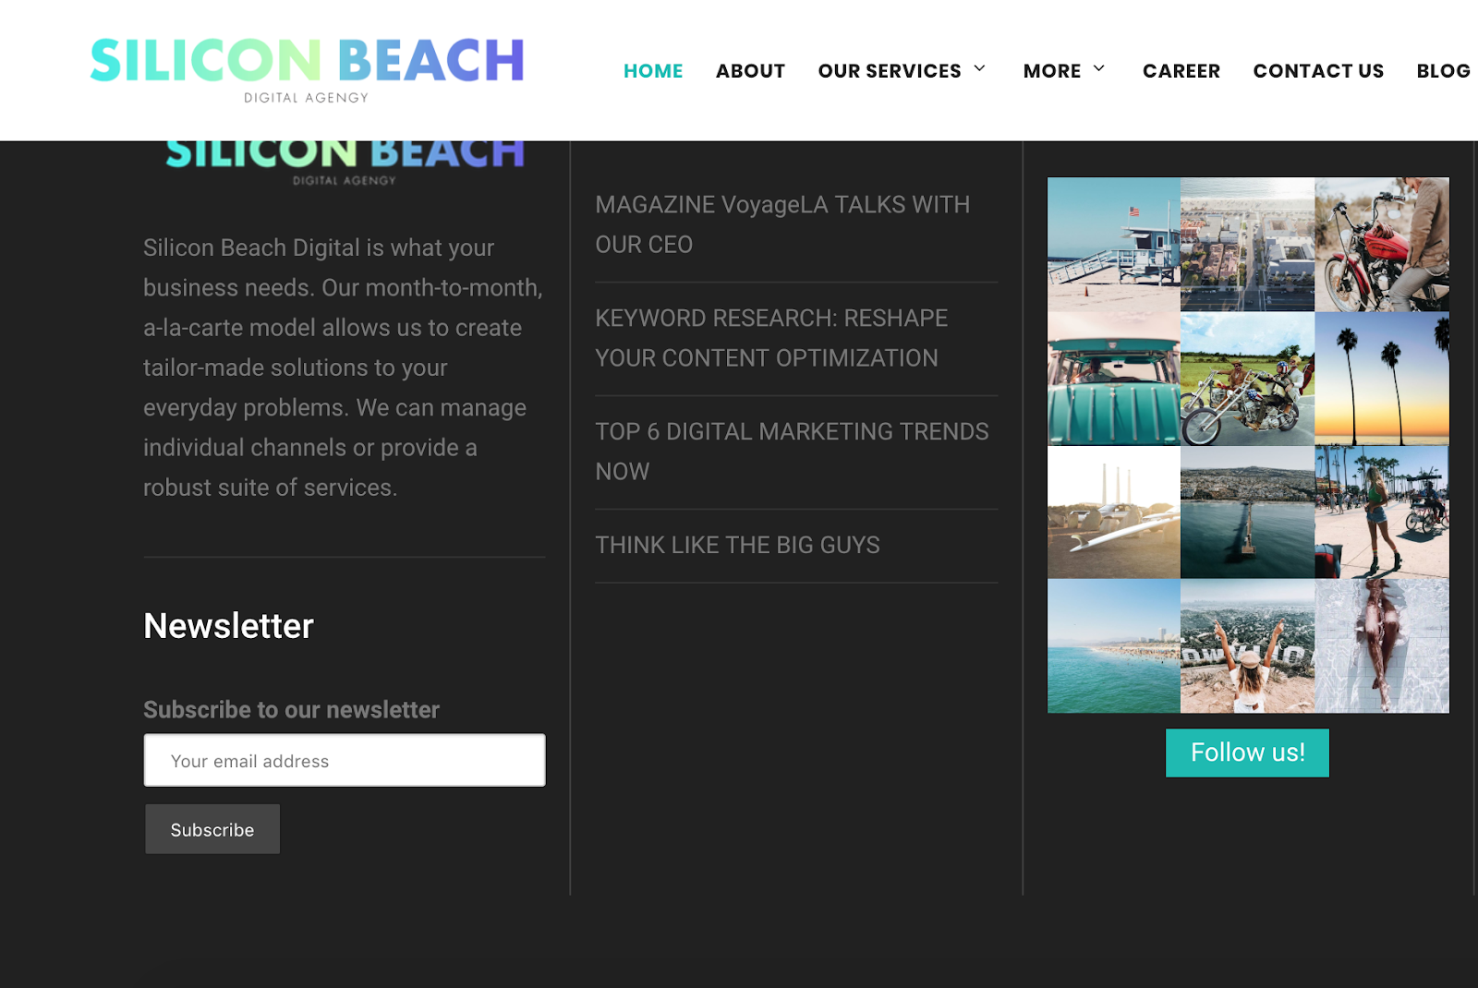
Task: Open the Home menu item
Action: pos(653,71)
